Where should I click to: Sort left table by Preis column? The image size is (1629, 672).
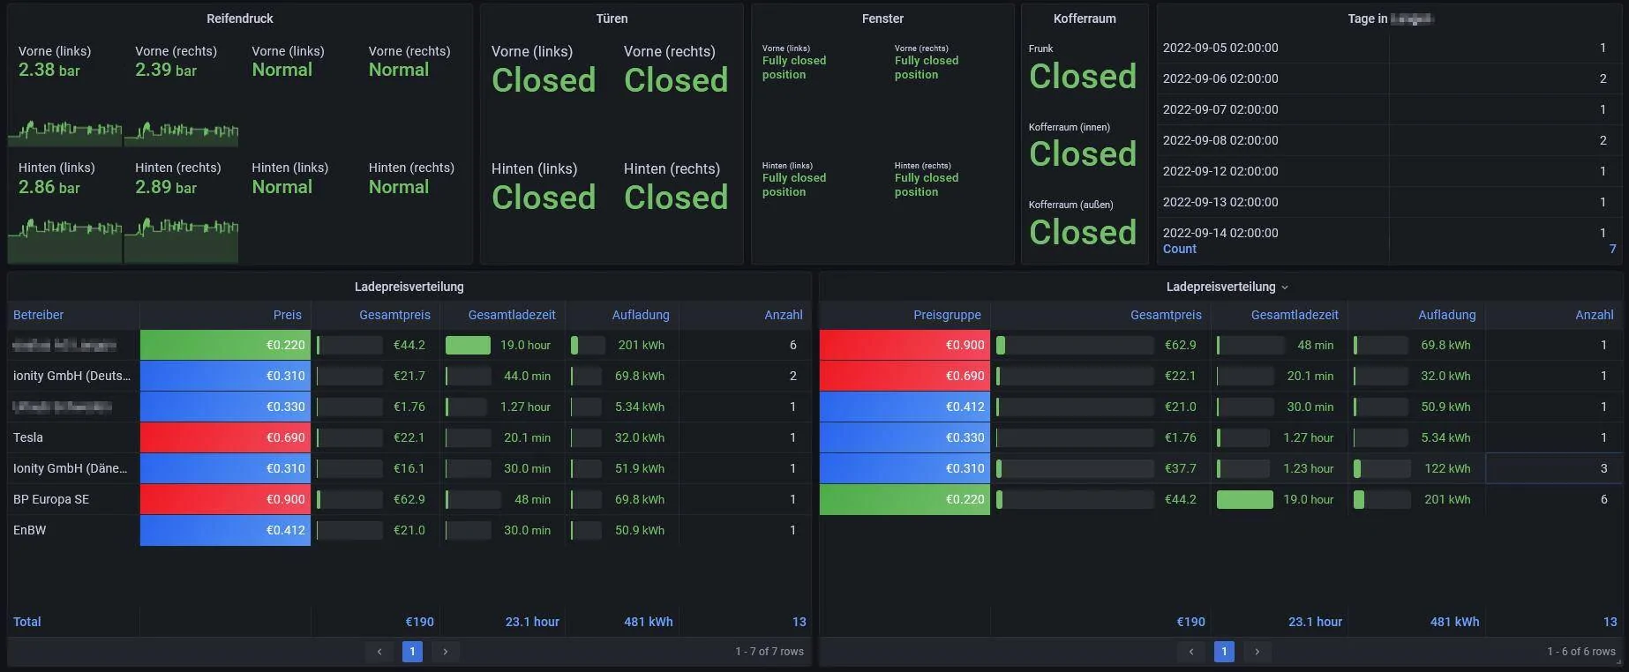pyautogui.click(x=287, y=315)
